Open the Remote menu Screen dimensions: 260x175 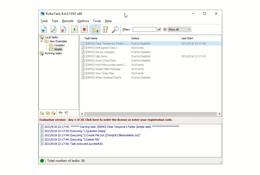68,21
